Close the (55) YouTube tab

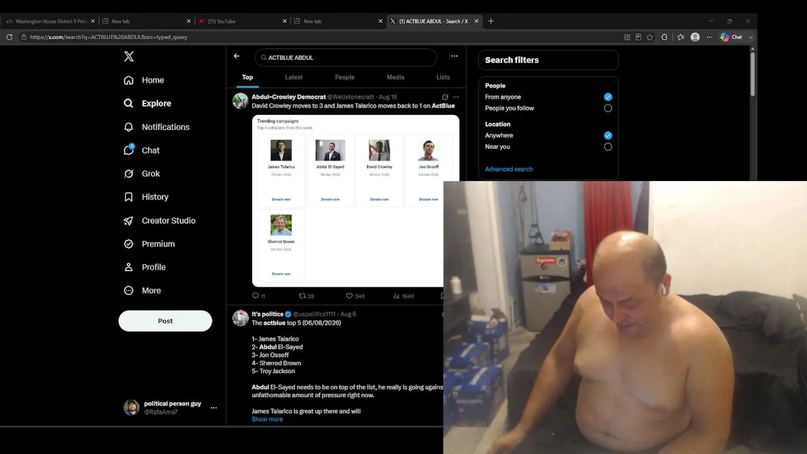coord(284,21)
